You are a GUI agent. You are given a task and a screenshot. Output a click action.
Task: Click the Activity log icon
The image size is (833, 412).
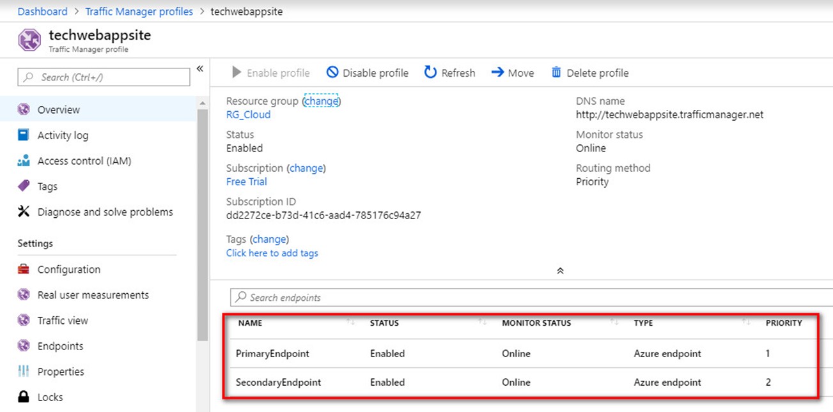pyautogui.click(x=24, y=135)
